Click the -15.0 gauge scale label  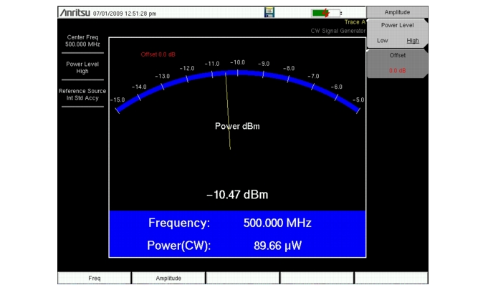point(118,100)
